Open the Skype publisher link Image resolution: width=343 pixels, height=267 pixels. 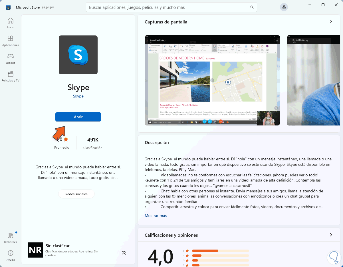pyautogui.click(x=78, y=96)
